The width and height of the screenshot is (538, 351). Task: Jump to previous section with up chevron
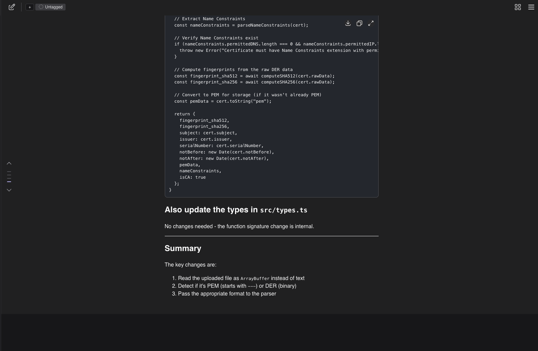(x=9, y=163)
